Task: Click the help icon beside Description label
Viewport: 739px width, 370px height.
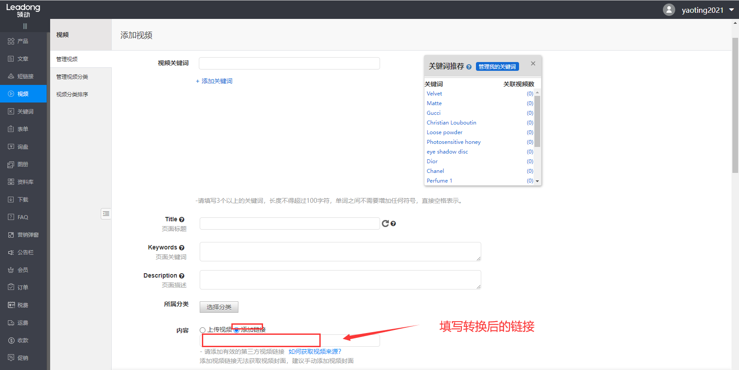Action: coord(182,276)
